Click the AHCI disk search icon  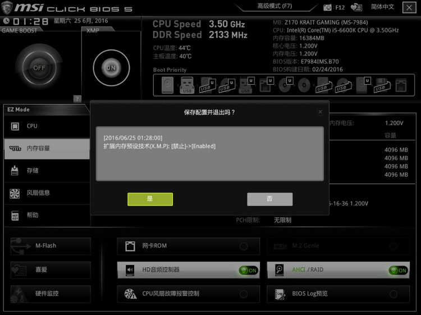click(x=279, y=270)
